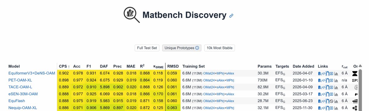Open the paper link for EquiformerV3+DeNS-OAM
The height and width of the screenshot is (111, 369).
tap(320, 74)
